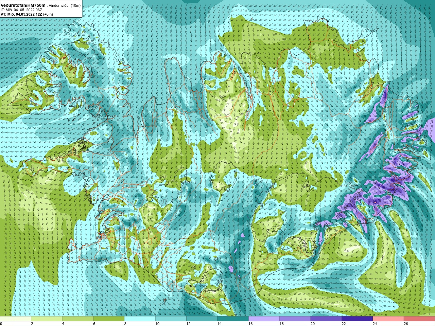Click the legend value label 26
The image size is (435, 326).
click(x=406, y=324)
